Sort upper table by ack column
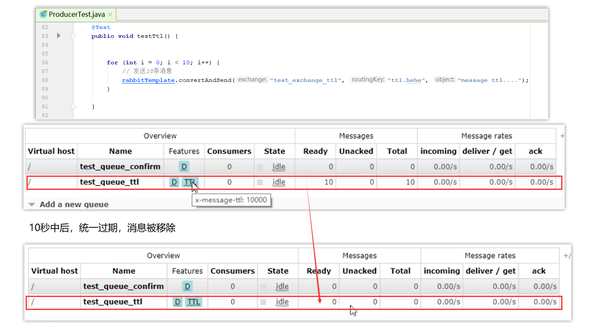 pos(535,151)
